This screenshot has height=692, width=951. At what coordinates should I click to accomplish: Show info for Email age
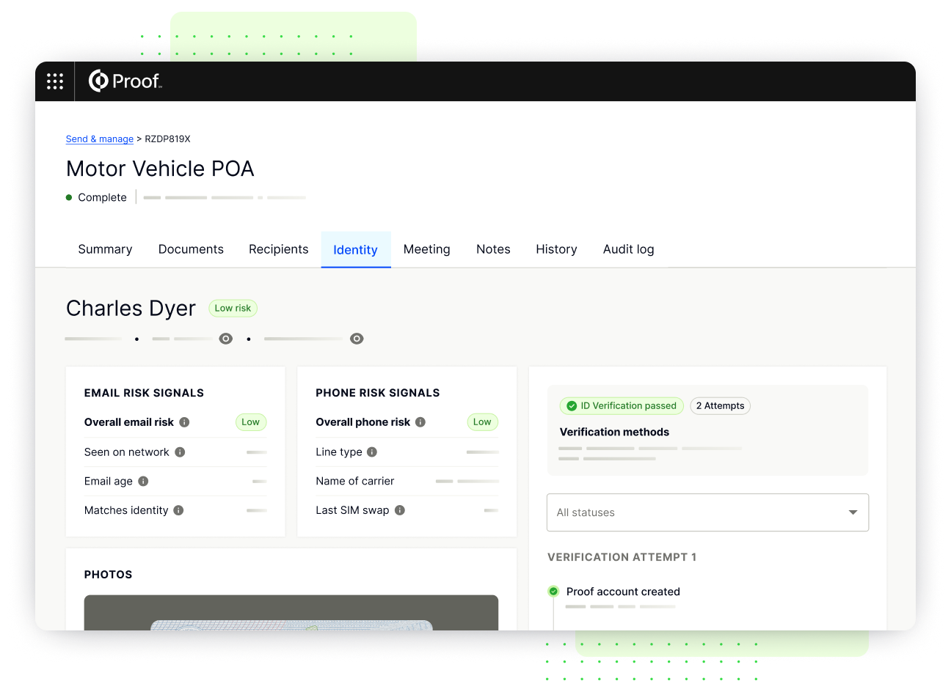point(143,482)
